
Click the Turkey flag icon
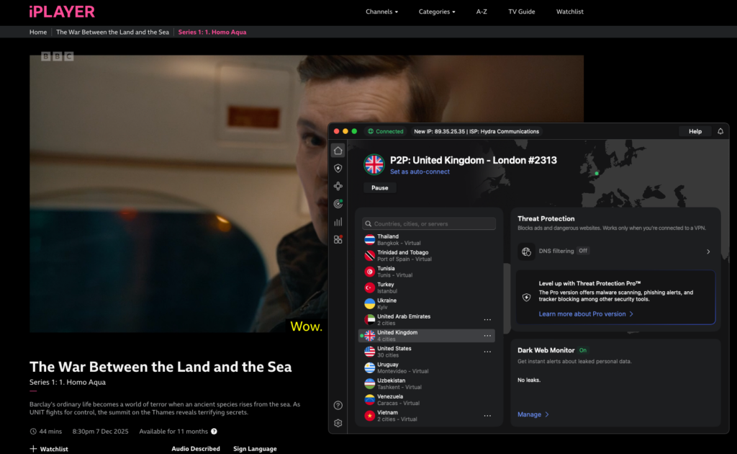click(x=370, y=288)
